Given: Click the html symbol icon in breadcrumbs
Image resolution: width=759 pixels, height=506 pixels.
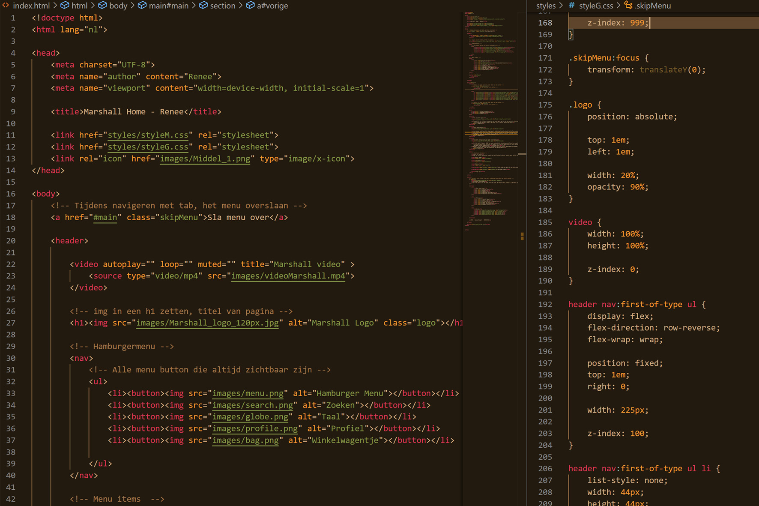Looking at the screenshot, I should [65, 6].
